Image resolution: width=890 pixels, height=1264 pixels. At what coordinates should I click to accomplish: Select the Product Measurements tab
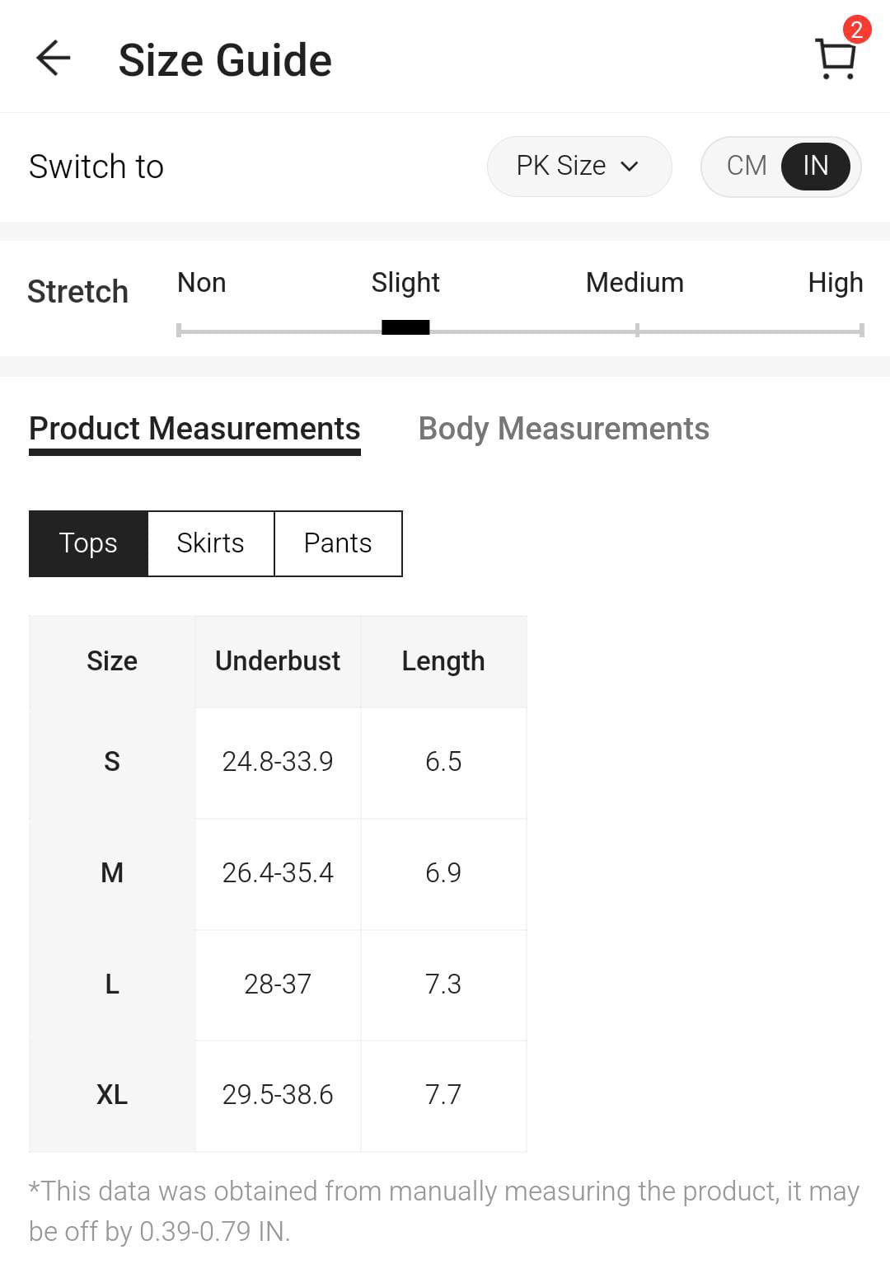coord(194,429)
